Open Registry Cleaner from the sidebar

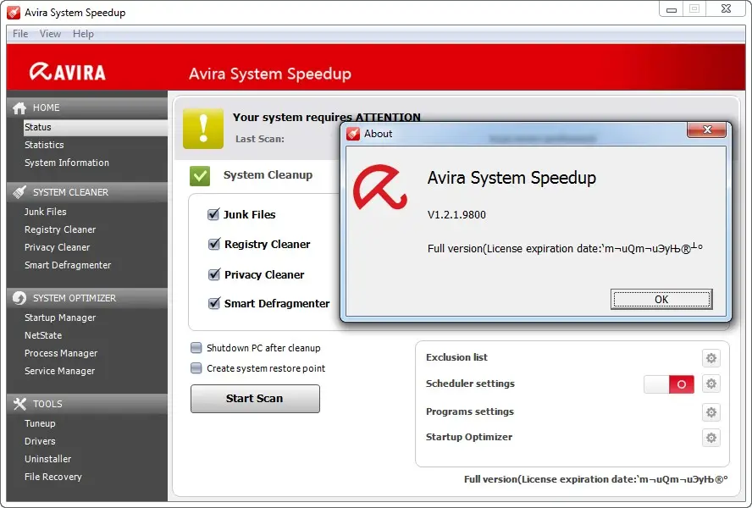(x=60, y=229)
